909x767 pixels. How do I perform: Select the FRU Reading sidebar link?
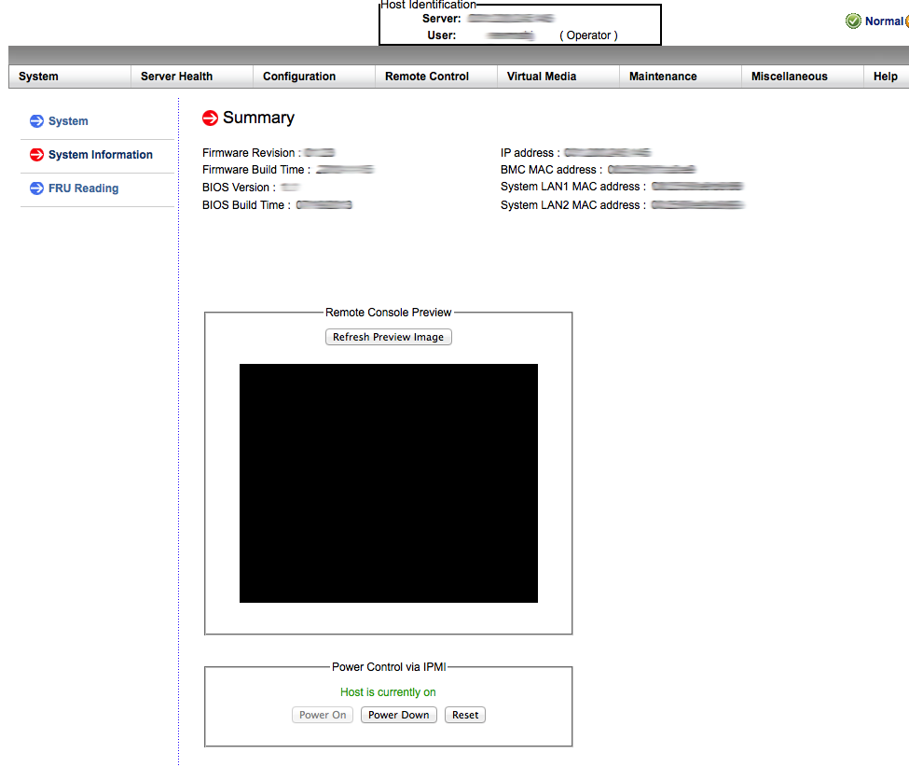(83, 188)
